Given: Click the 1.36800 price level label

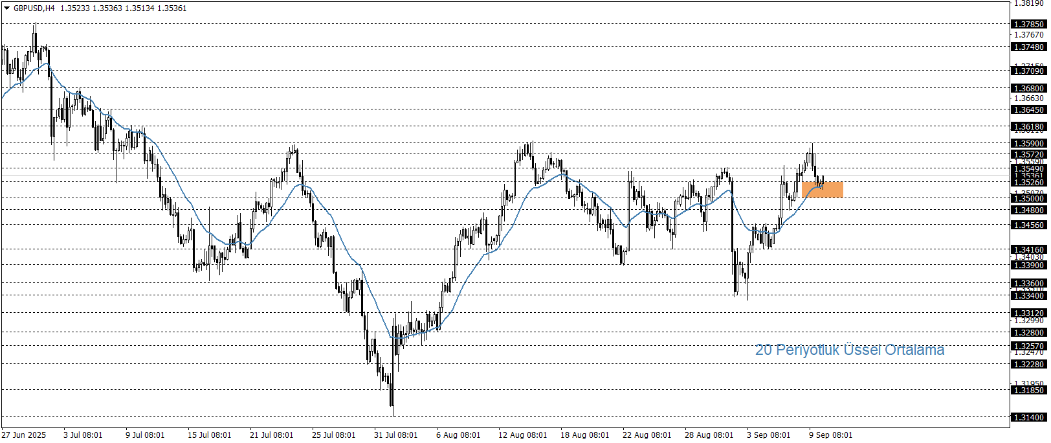Looking at the screenshot, I should pos(1028,89).
